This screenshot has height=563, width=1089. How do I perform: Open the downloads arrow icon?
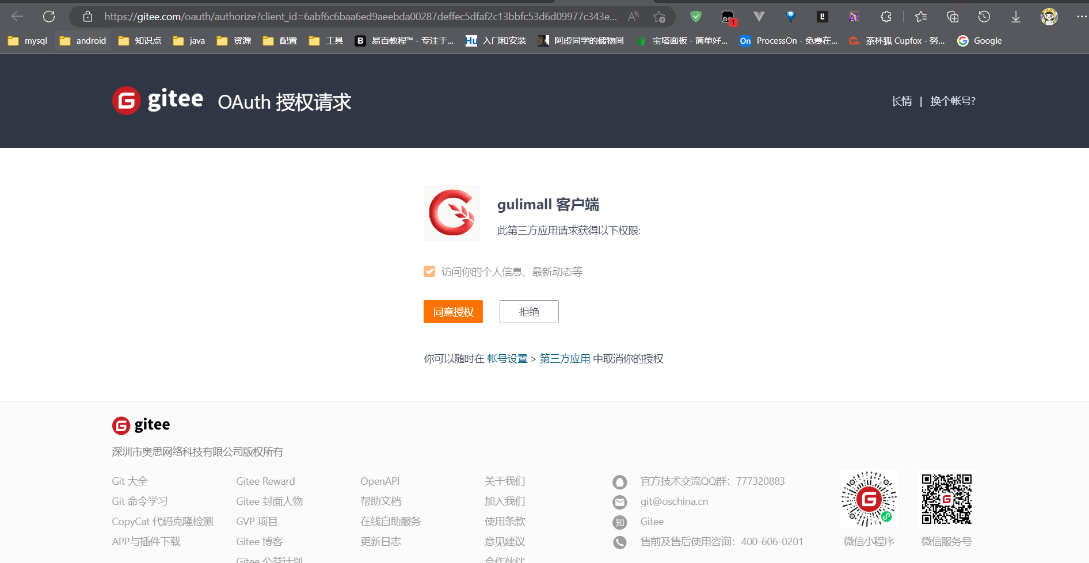pos(1016,17)
